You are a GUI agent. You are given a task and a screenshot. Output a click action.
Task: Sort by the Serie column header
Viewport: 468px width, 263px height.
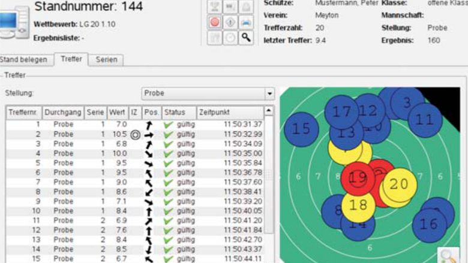click(95, 112)
